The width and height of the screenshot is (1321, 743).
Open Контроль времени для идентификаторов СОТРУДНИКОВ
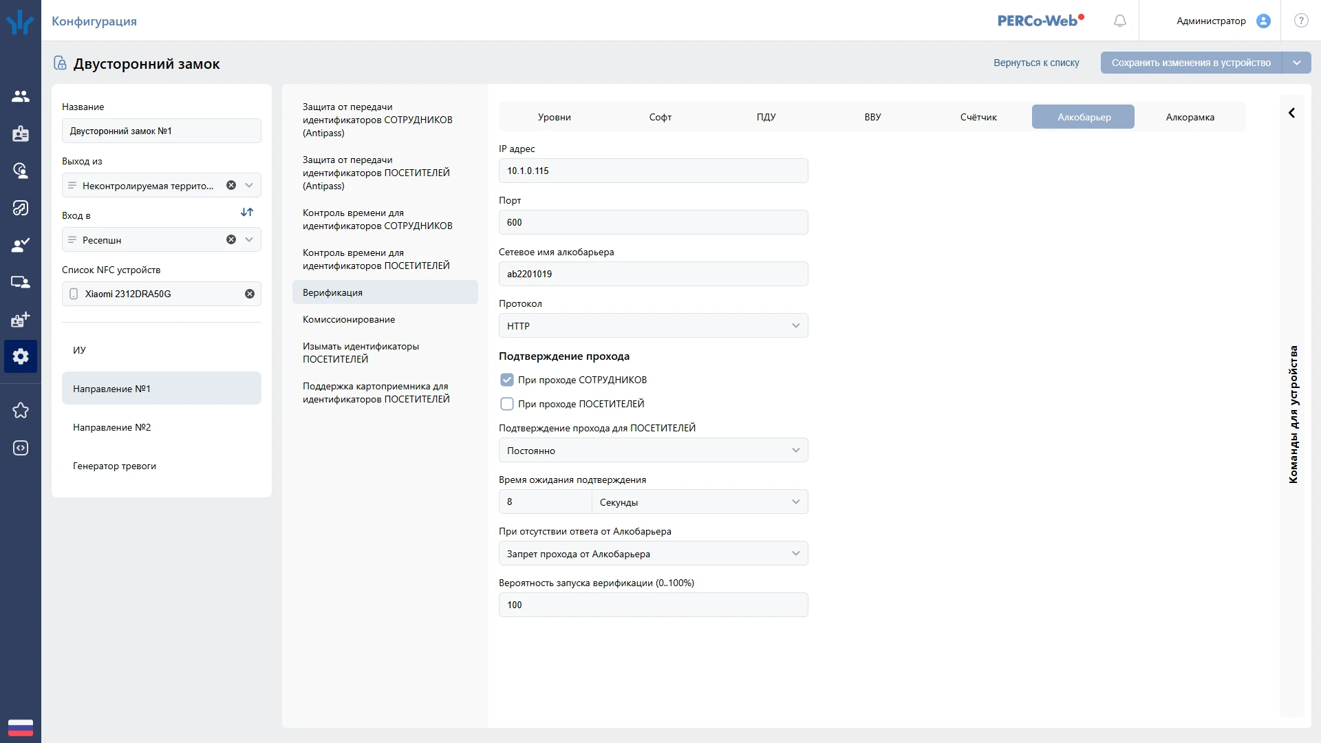click(x=385, y=219)
